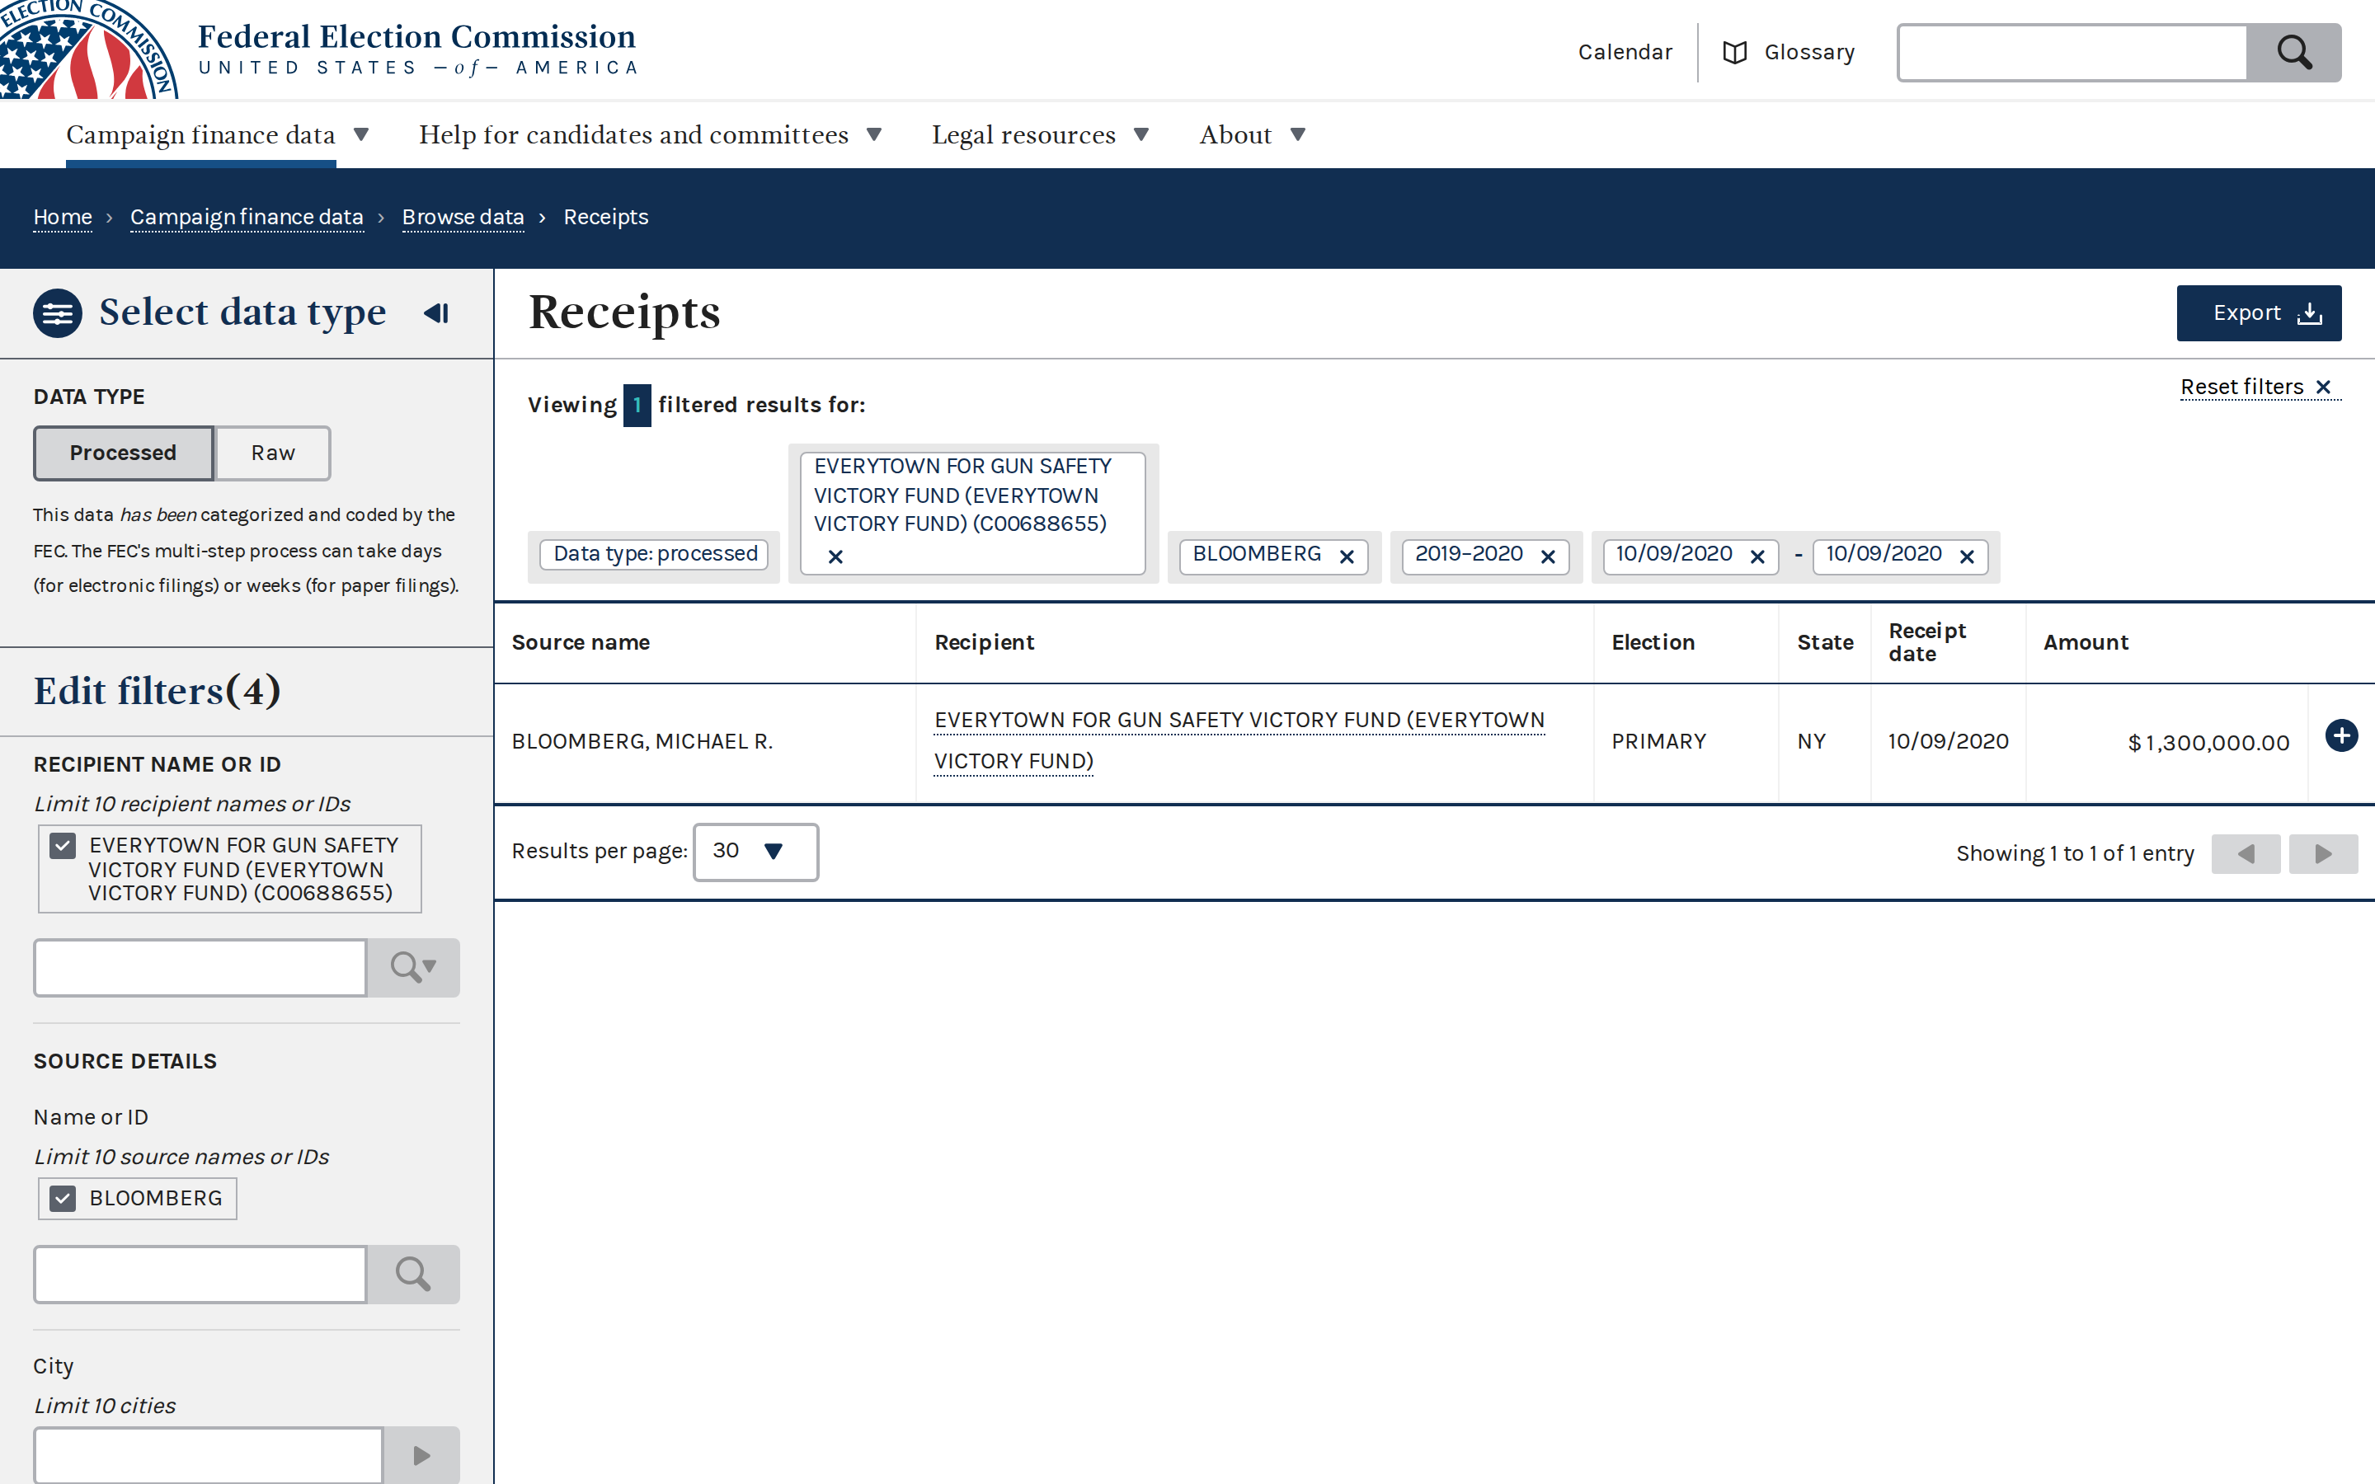Click the site search magnifier button
The height and width of the screenshot is (1484, 2375).
pos(2293,52)
